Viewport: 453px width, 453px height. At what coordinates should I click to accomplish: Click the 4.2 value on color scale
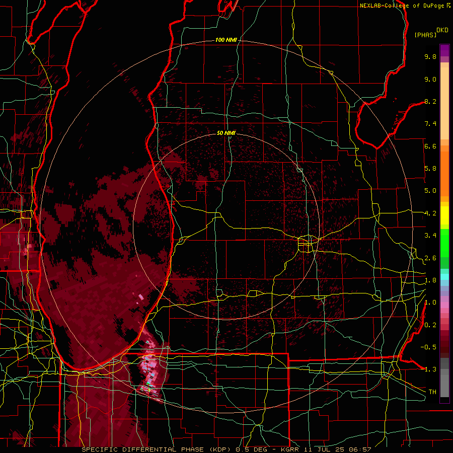[x=430, y=213]
